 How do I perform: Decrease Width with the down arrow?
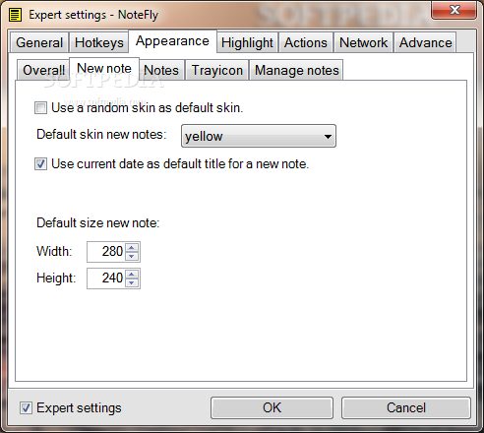[132, 256]
